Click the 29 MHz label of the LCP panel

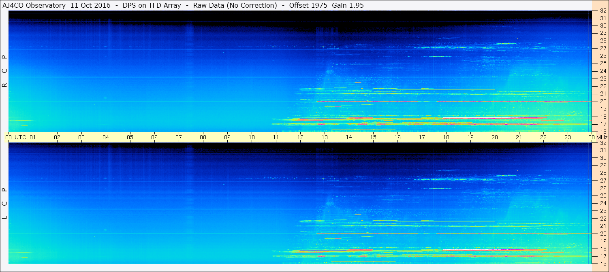603,165
